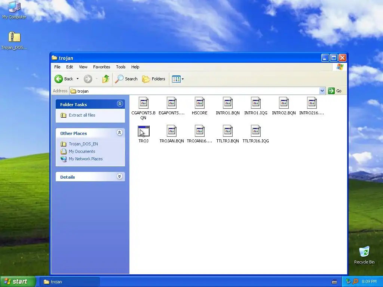Click the Forward arrow icon
The height and width of the screenshot is (287, 383).
point(88,79)
